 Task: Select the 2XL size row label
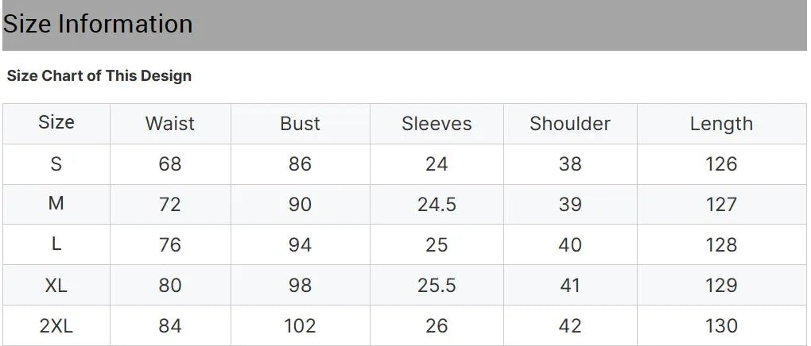(56, 325)
